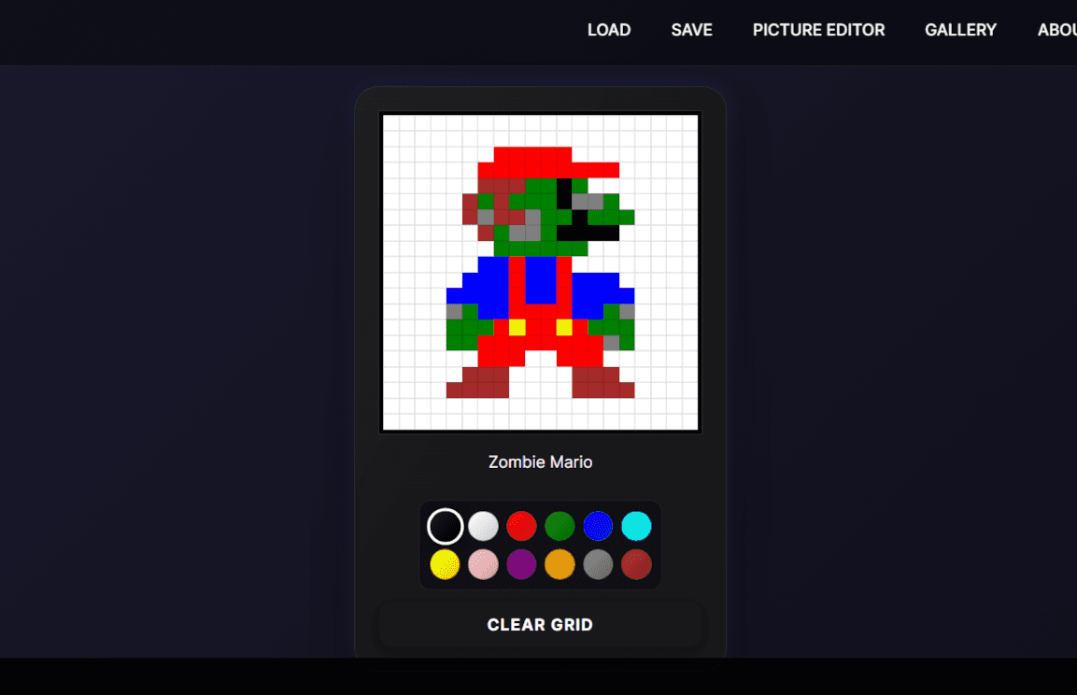Image resolution: width=1077 pixels, height=695 pixels.
Task: Go to the Picture Editor page
Action: [x=818, y=30]
